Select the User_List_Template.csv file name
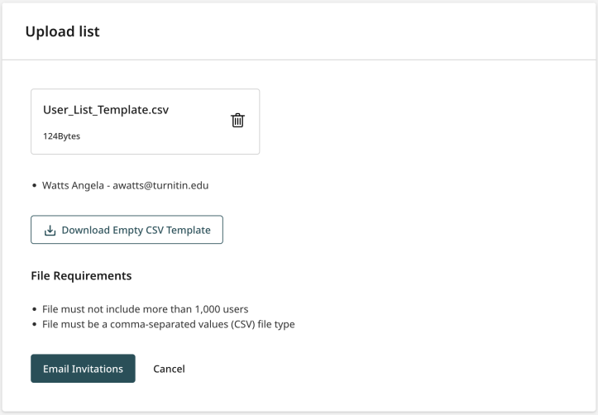 point(106,110)
